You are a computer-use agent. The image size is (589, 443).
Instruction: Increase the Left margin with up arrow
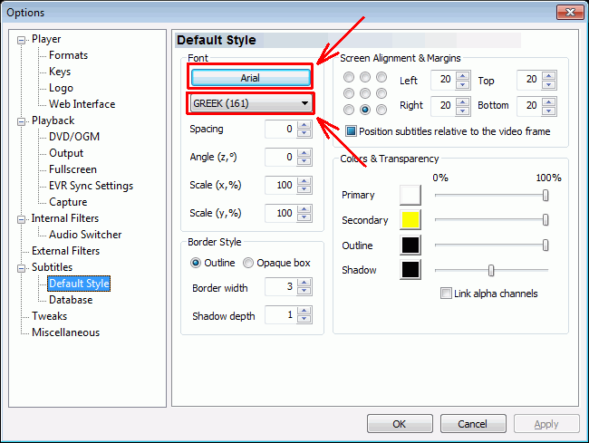(463, 75)
